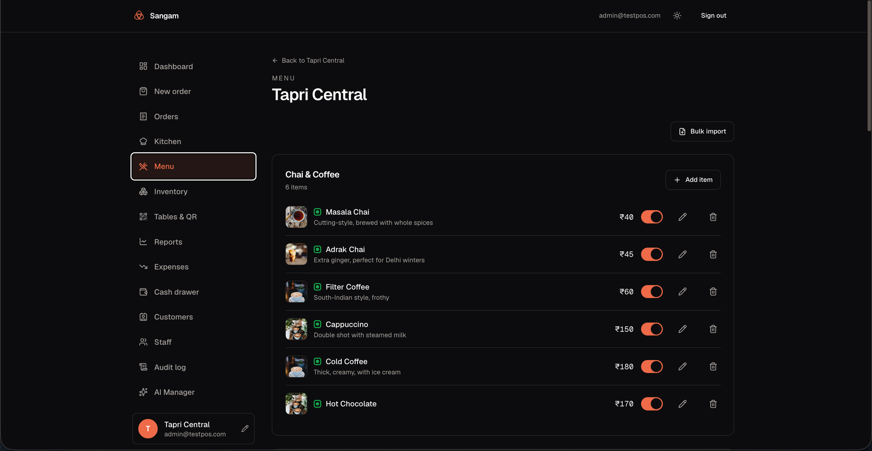The width and height of the screenshot is (872, 451).
Task: Toggle availability of Masala Chai
Action: click(x=652, y=217)
